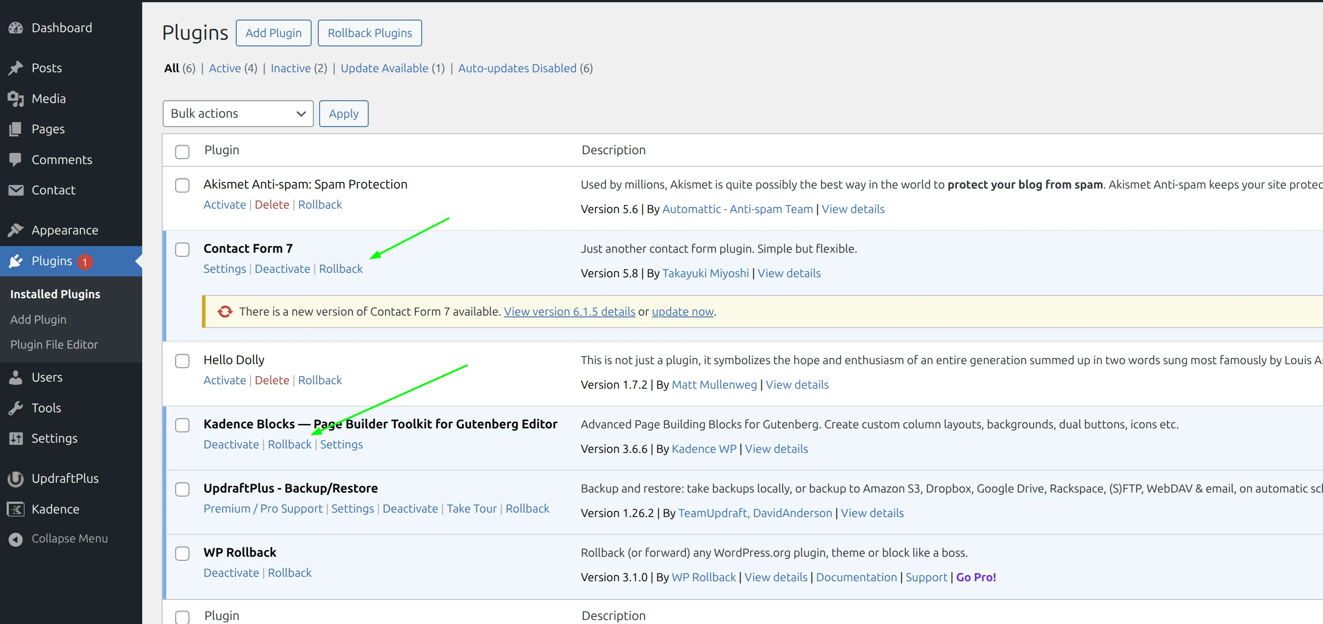1323x624 pixels.
Task: Open Plugin File Editor submenu item
Action: [x=54, y=345]
